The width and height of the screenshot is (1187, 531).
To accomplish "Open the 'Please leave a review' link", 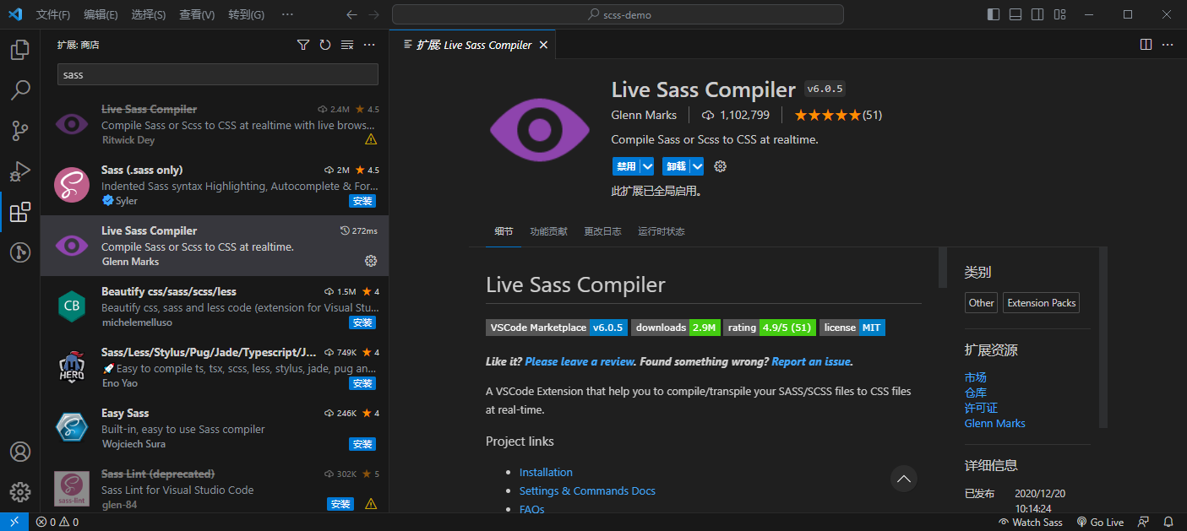I will (x=580, y=361).
